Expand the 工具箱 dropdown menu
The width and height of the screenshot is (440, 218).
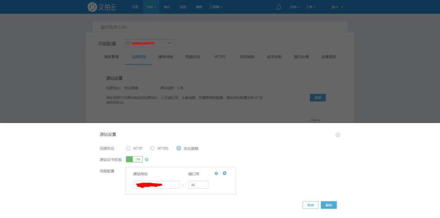216,7
